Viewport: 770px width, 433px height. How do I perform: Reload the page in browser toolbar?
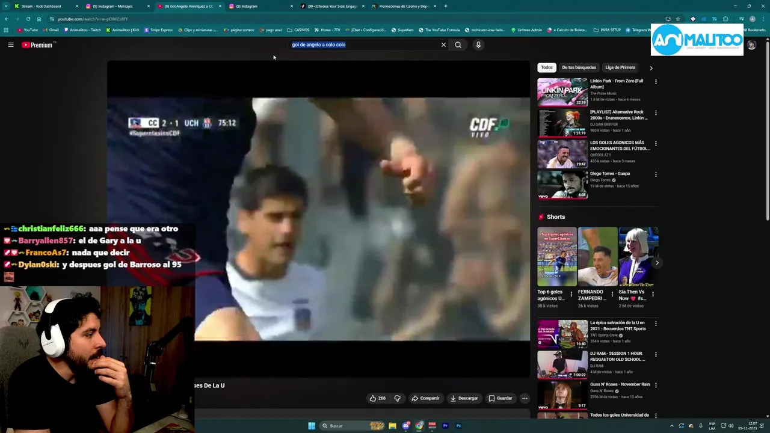(28, 19)
